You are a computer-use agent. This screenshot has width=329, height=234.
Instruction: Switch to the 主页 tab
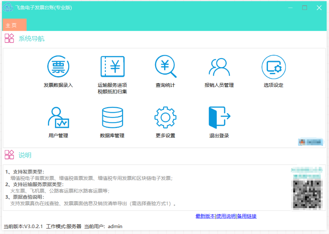15,25
